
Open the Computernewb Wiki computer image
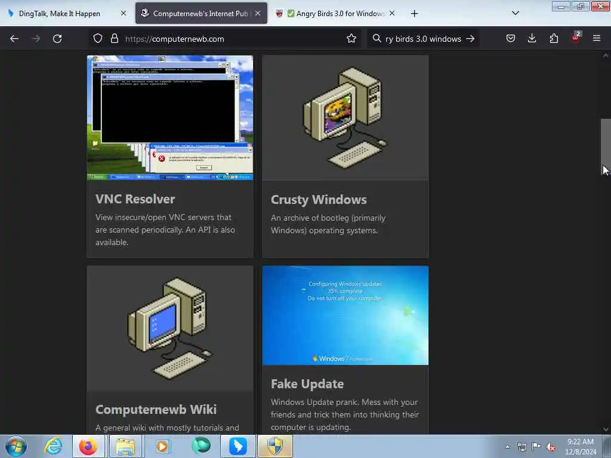pyautogui.click(x=170, y=329)
